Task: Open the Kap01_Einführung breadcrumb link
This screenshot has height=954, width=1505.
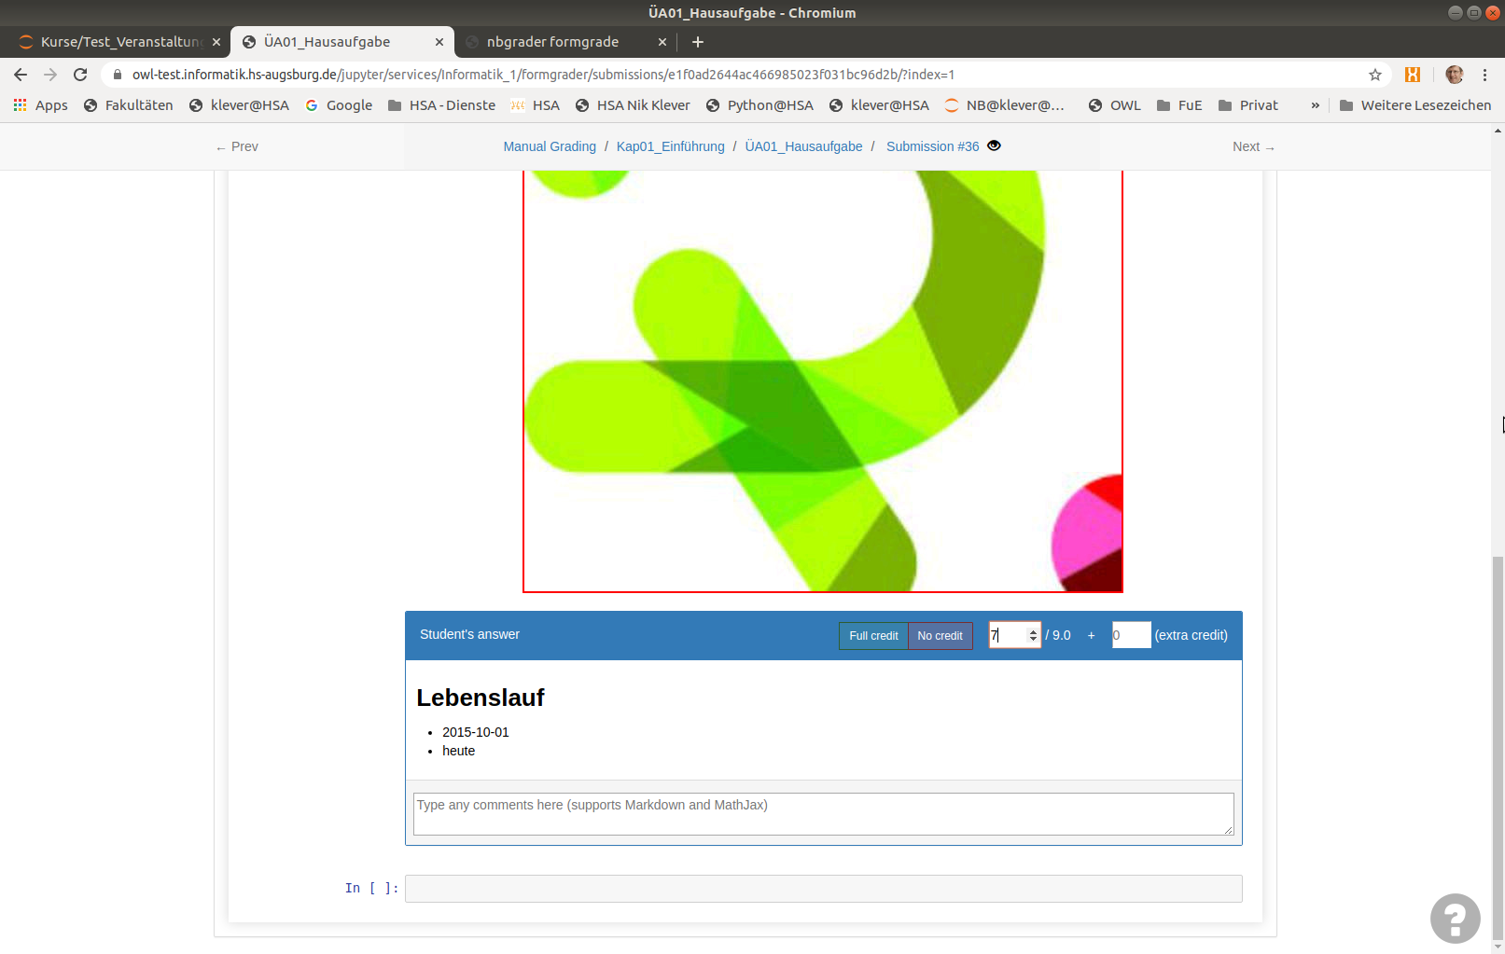Action: [x=671, y=146]
